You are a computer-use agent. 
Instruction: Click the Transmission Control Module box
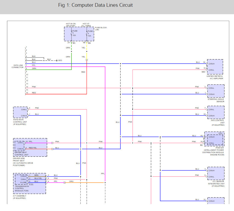click(x=30, y=184)
